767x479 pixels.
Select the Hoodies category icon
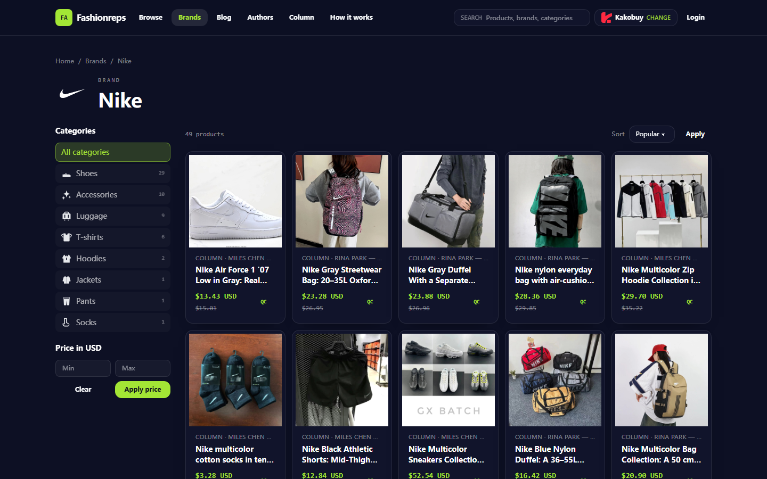(67, 259)
